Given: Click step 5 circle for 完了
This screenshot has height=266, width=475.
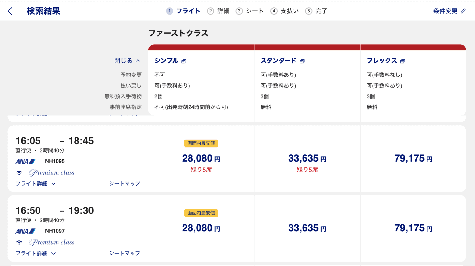Looking at the screenshot, I should [309, 11].
